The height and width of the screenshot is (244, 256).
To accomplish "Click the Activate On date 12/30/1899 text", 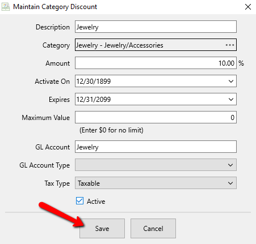I will [94, 82].
